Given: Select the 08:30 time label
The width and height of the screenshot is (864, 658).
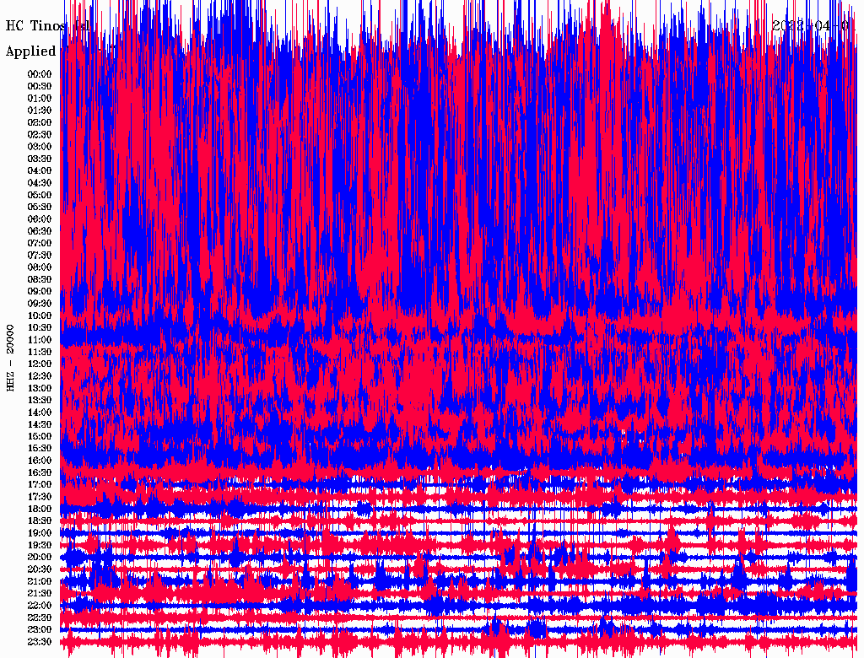Looking at the screenshot, I should 40,279.
